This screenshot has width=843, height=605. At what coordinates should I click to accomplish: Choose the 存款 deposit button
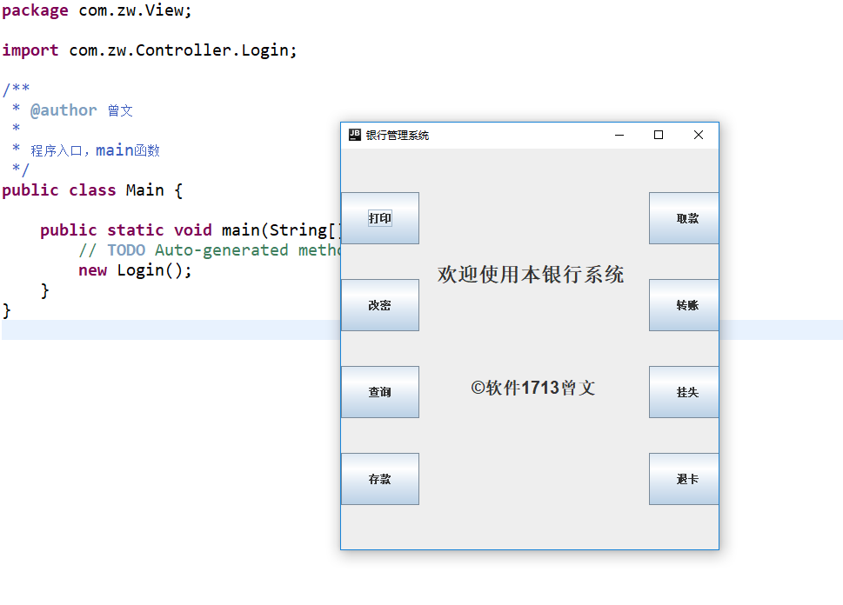tap(380, 479)
